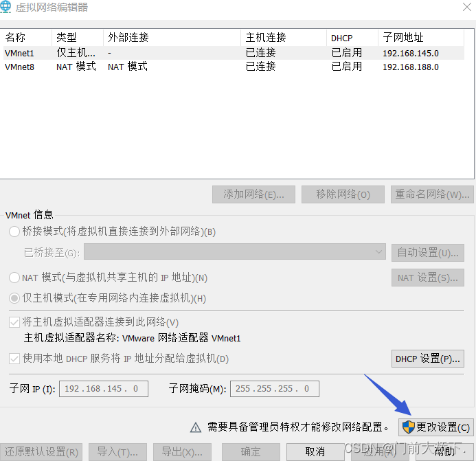This screenshot has width=476, height=461.
Task: Click VMnet1 type cell 仅主机...
Action: click(76, 53)
